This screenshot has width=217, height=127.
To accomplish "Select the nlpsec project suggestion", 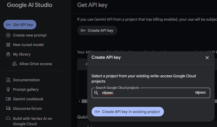I will [201, 93].
